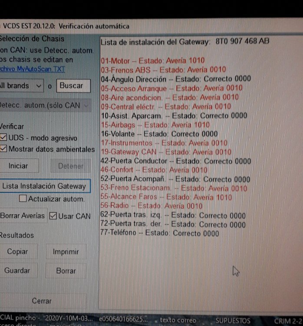Select the 62-Puerta tras. izq. line
303x326 pixels.
(x=173, y=215)
